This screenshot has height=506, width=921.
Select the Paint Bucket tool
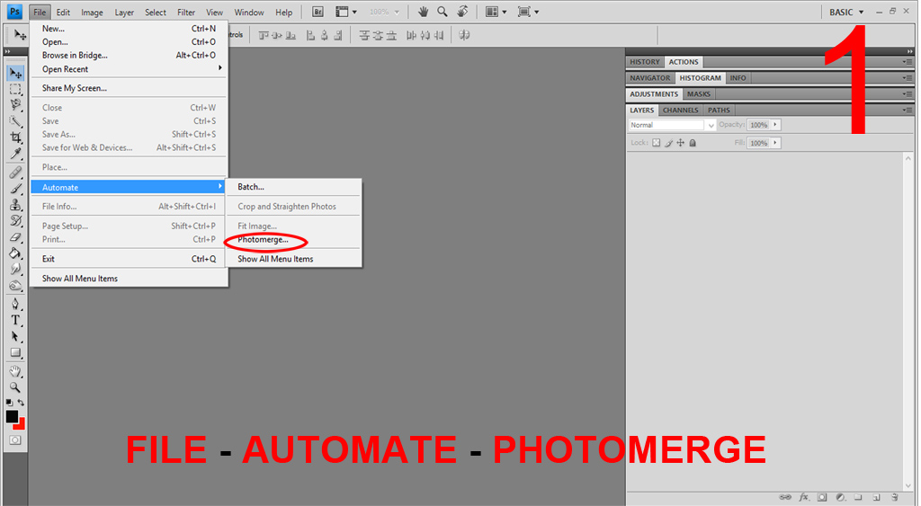[x=15, y=253]
